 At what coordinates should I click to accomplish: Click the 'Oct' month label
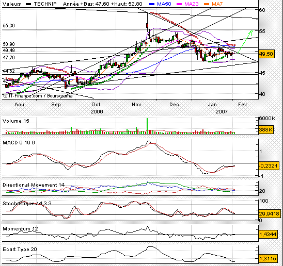pos(96,105)
